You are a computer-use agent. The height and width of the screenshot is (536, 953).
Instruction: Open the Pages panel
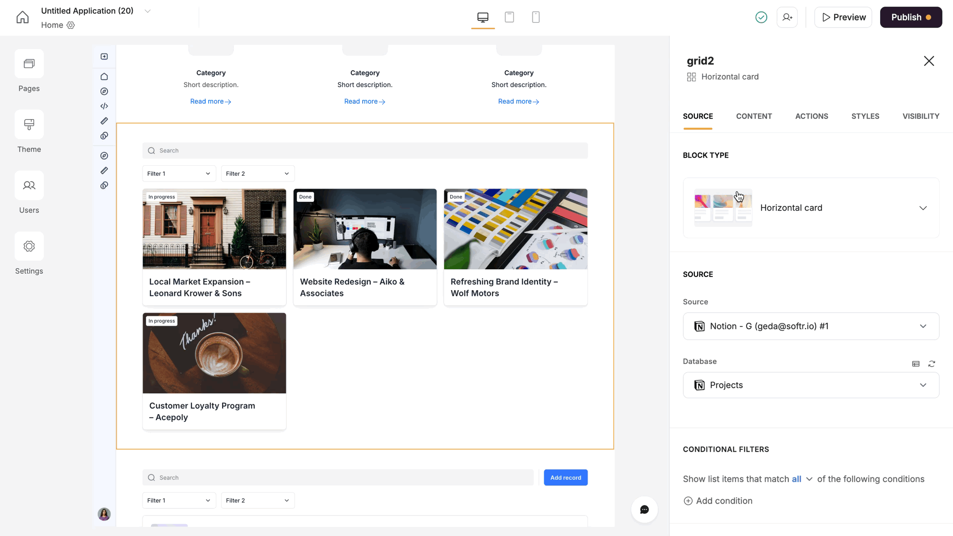pyautogui.click(x=29, y=64)
